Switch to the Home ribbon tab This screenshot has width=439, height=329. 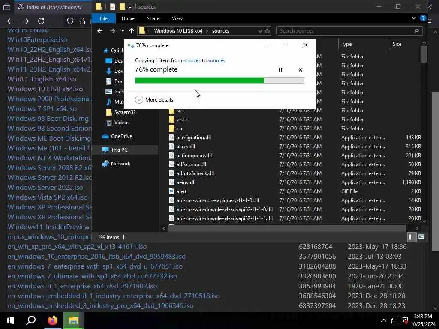(128, 18)
